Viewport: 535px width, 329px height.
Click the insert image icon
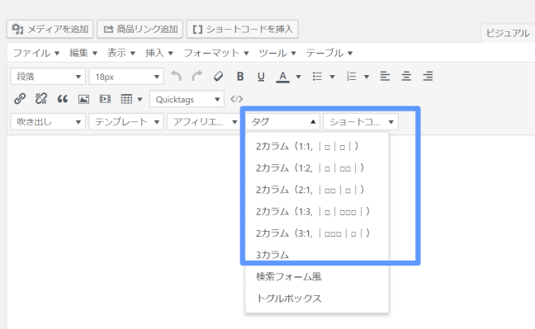coord(83,99)
